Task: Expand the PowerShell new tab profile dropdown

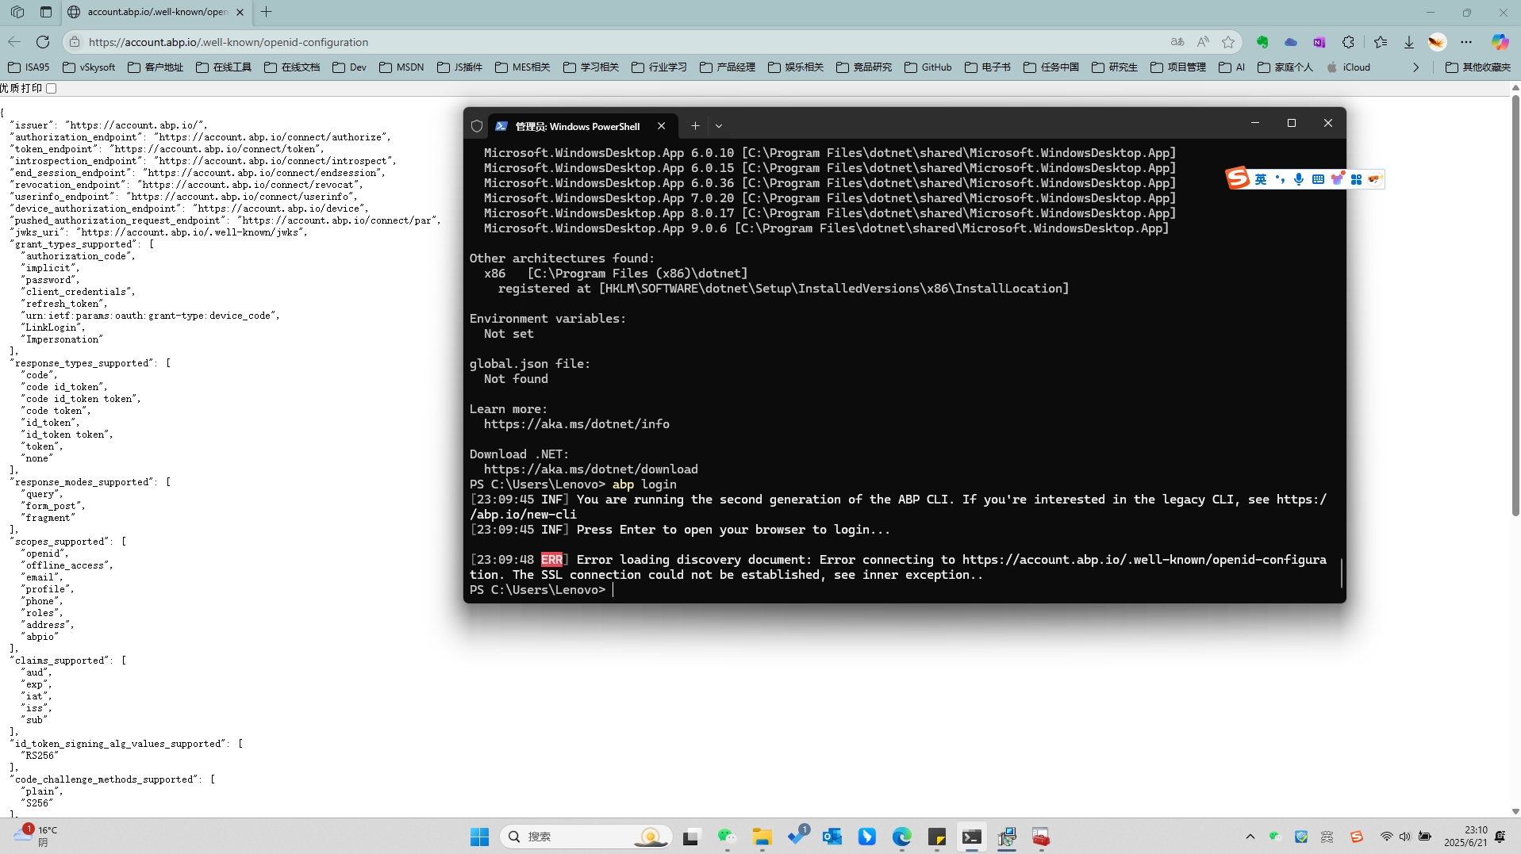Action: point(719,126)
